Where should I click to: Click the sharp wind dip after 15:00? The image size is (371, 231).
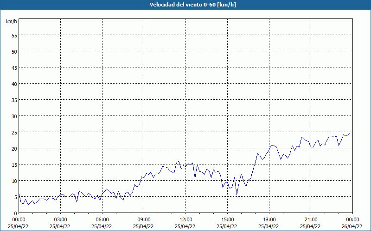pyautogui.click(x=237, y=195)
